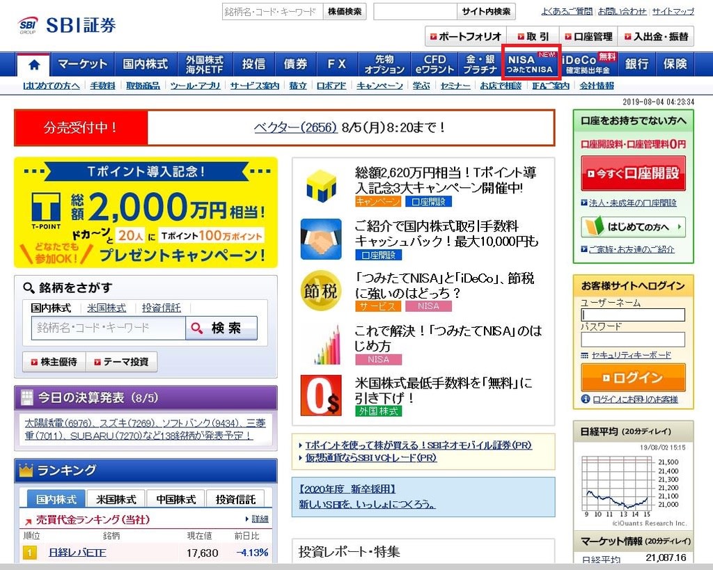
Task: Click the テーマ投資 button
Action: pos(121,362)
